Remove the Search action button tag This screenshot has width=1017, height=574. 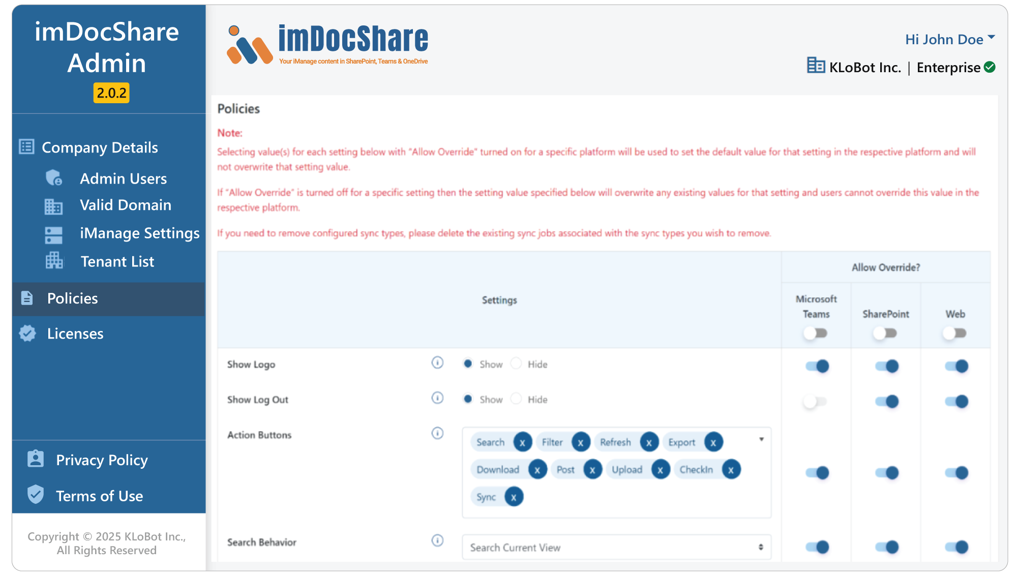(x=522, y=442)
